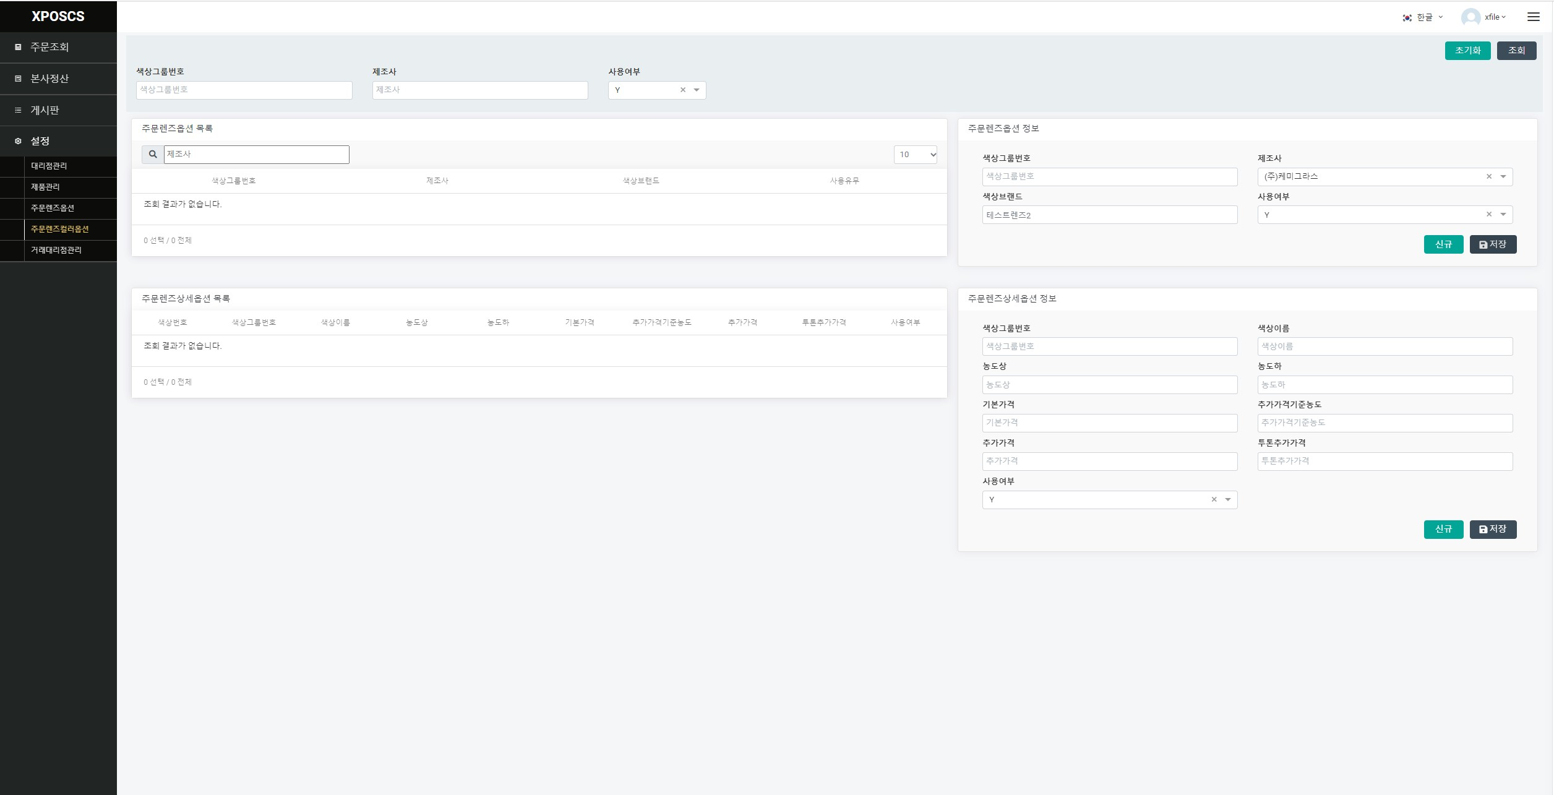Viewport: 1554px width, 795px height.
Task: Click the Korean flag language icon
Action: (1407, 17)
